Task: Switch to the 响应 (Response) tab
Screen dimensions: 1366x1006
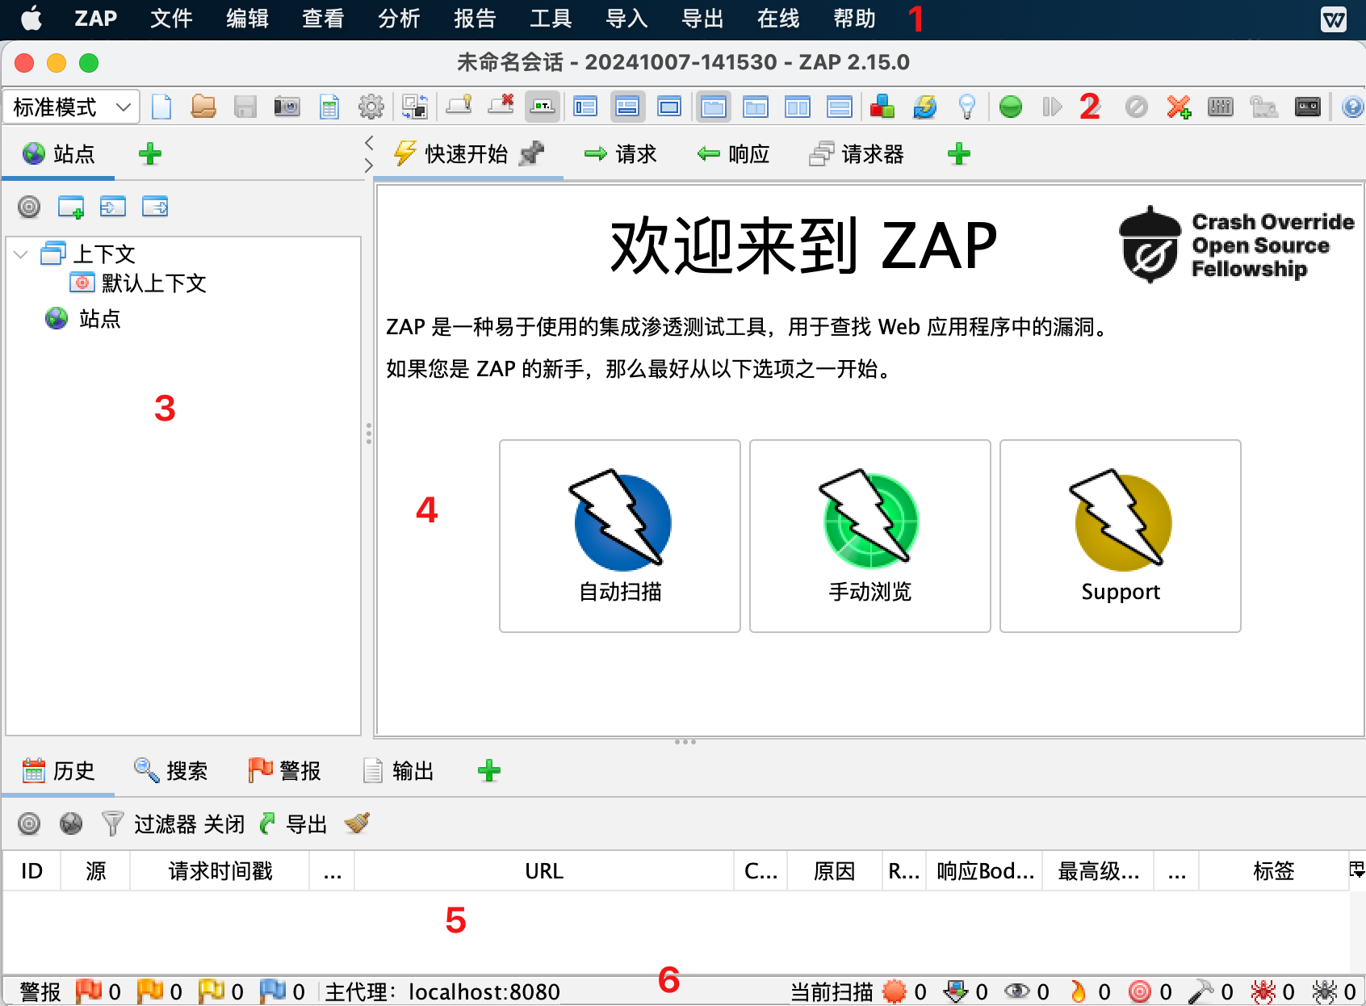Action: [x=733, y=153]
